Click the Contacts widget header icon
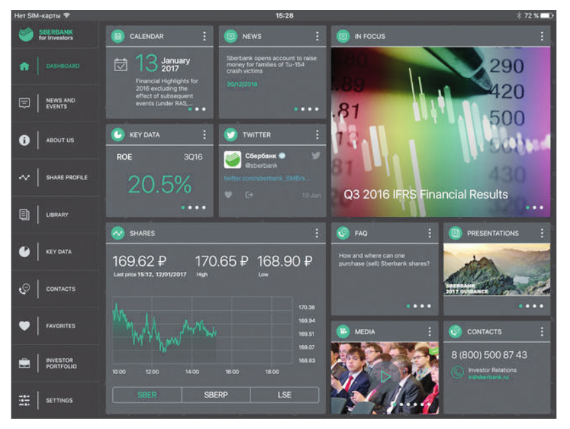 [x=455, y=332]
